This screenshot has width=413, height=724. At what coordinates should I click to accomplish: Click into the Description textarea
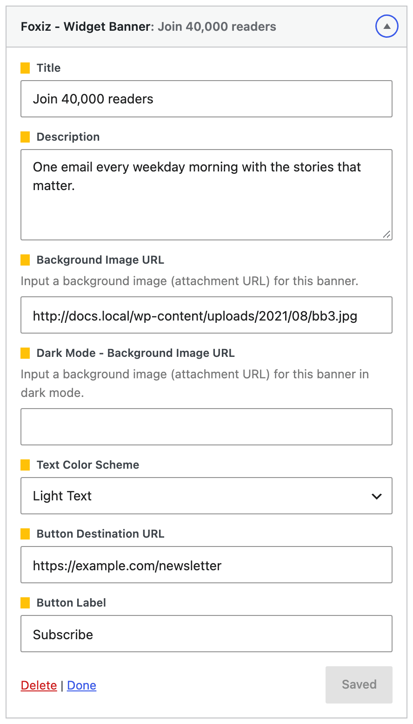click(x=206, y=195)
